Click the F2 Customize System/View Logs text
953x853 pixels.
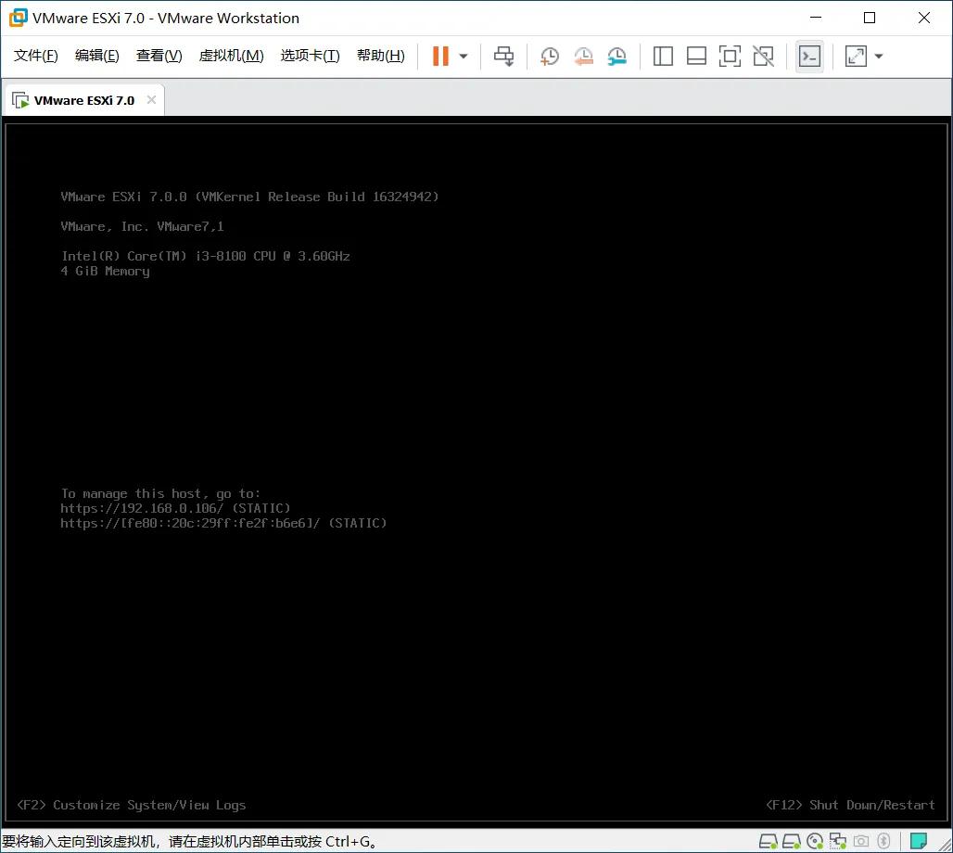tap(132, 805)
